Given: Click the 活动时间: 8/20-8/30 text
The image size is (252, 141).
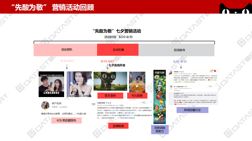Looking at the screenshot, I should [118, 37].
